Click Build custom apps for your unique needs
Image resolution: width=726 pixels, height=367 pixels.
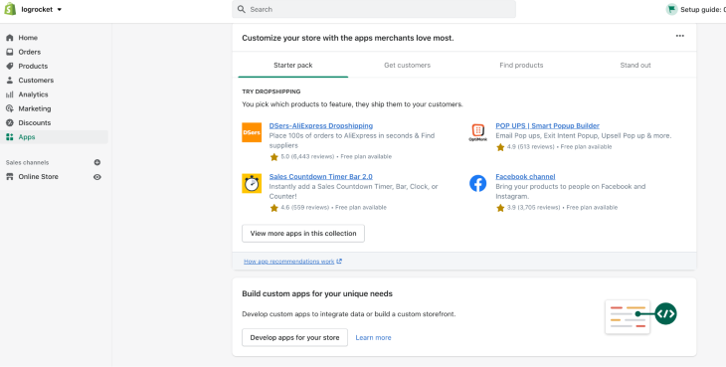click(317, 293)
